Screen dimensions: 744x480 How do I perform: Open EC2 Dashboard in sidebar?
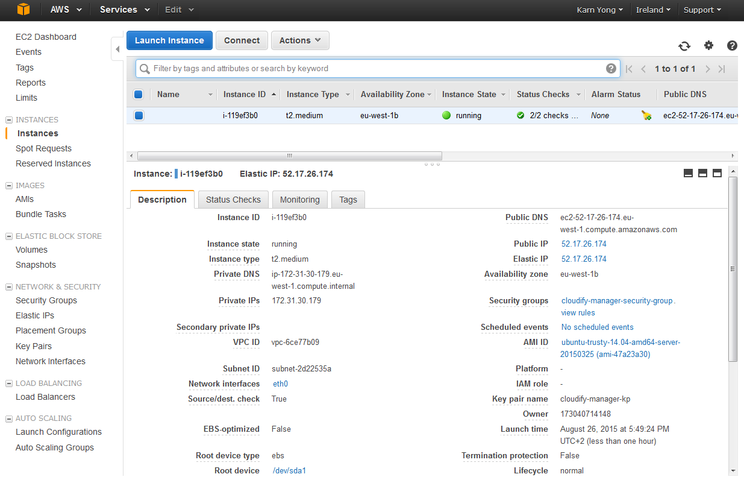[x=46, y=37]
